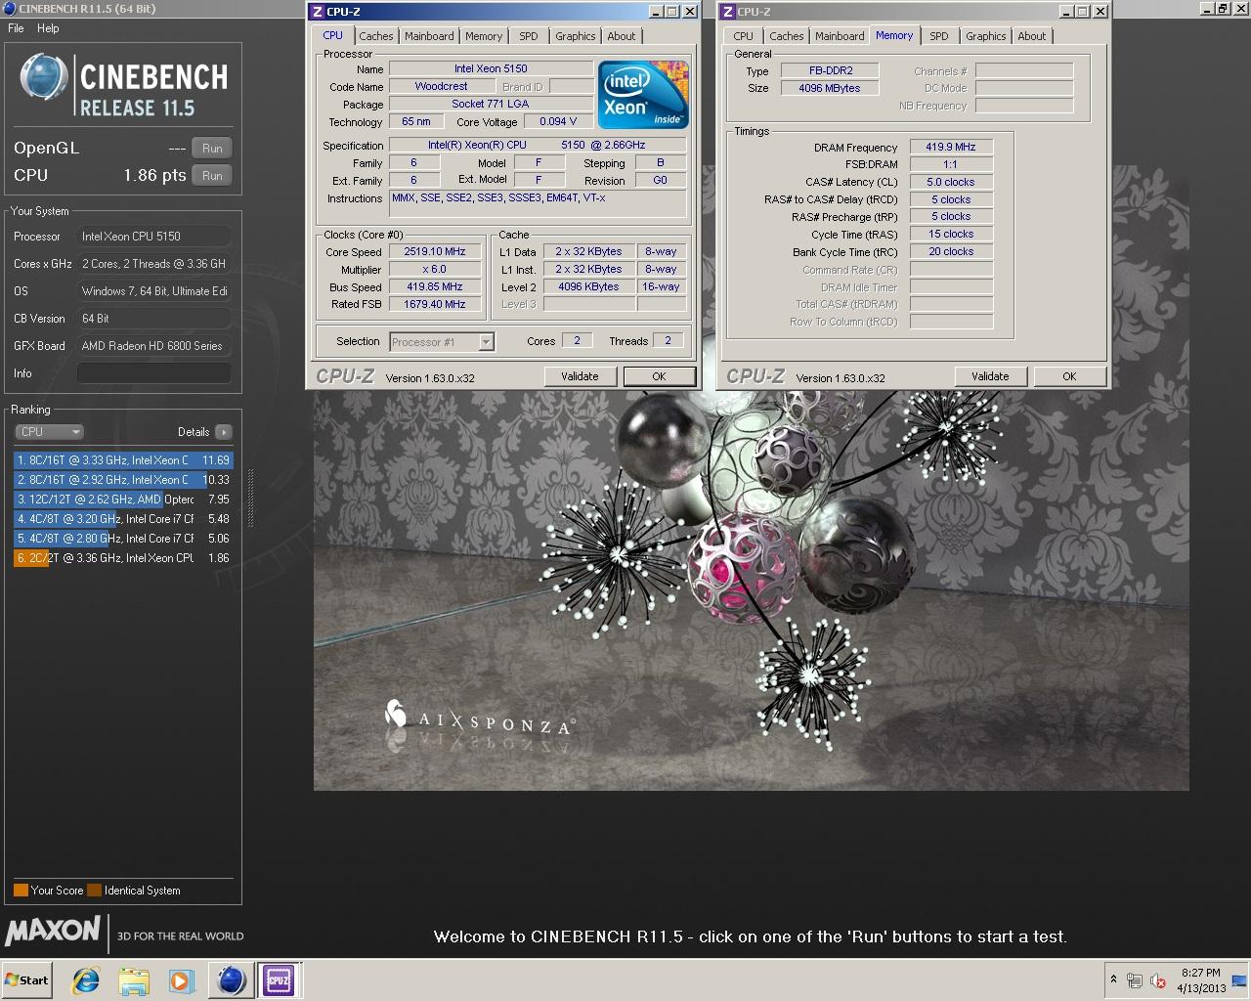Click the CPU-Z title icon in right window
Viewport: 1251px width, 1001px height.
[727, 12]
